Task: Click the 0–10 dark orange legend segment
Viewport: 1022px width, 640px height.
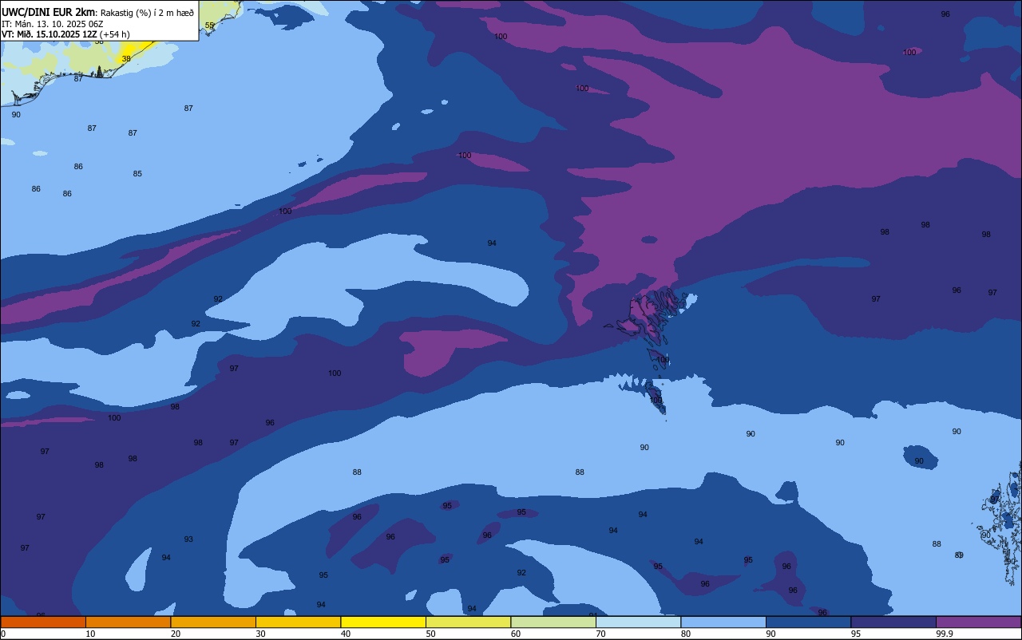Action: tap(43, 622)
